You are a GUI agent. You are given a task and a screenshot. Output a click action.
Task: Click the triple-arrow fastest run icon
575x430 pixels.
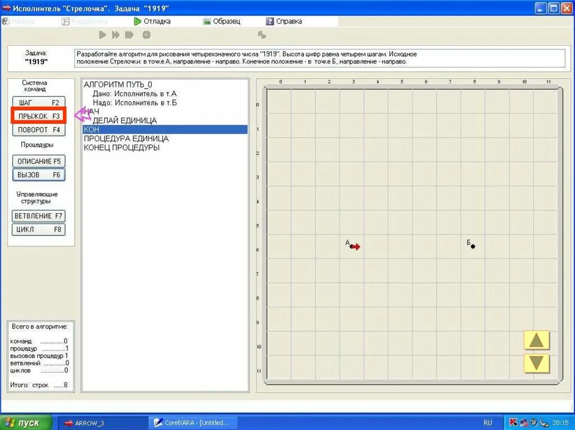(129, 35)
